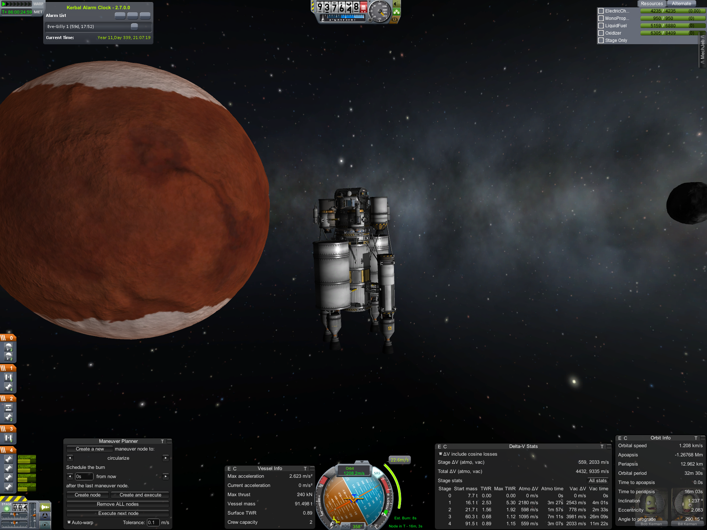Click left arrow beside burn time field
This screenshot has width=707, height=530.
point(70,477)
